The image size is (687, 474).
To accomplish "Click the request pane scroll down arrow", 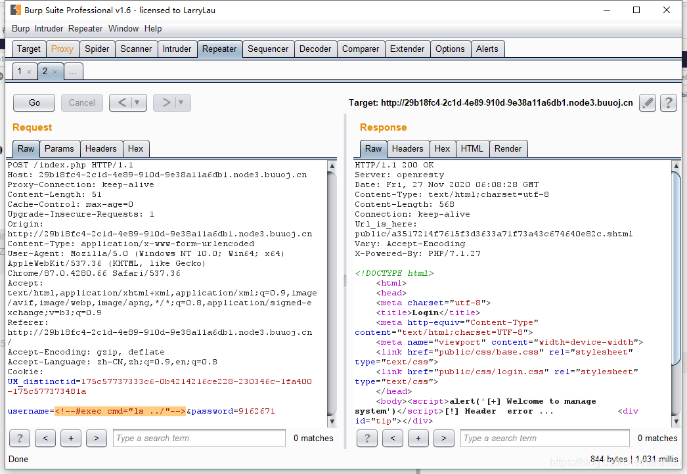I will point(332,421).
